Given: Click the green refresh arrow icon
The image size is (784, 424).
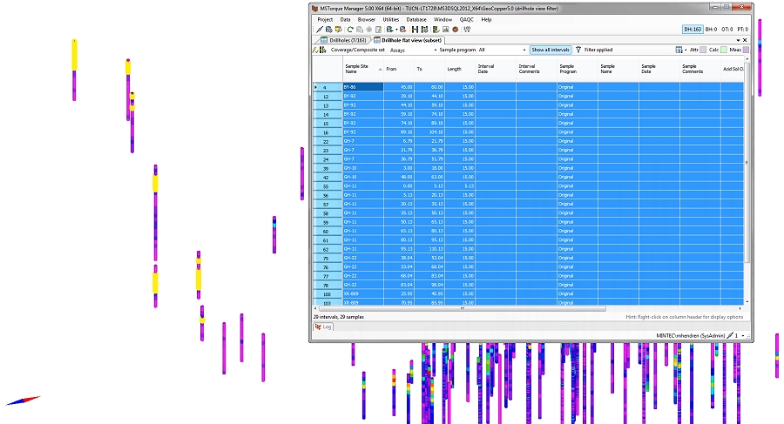Looking at the screenshot, I should pyautogui.click(x=348, y=30).
